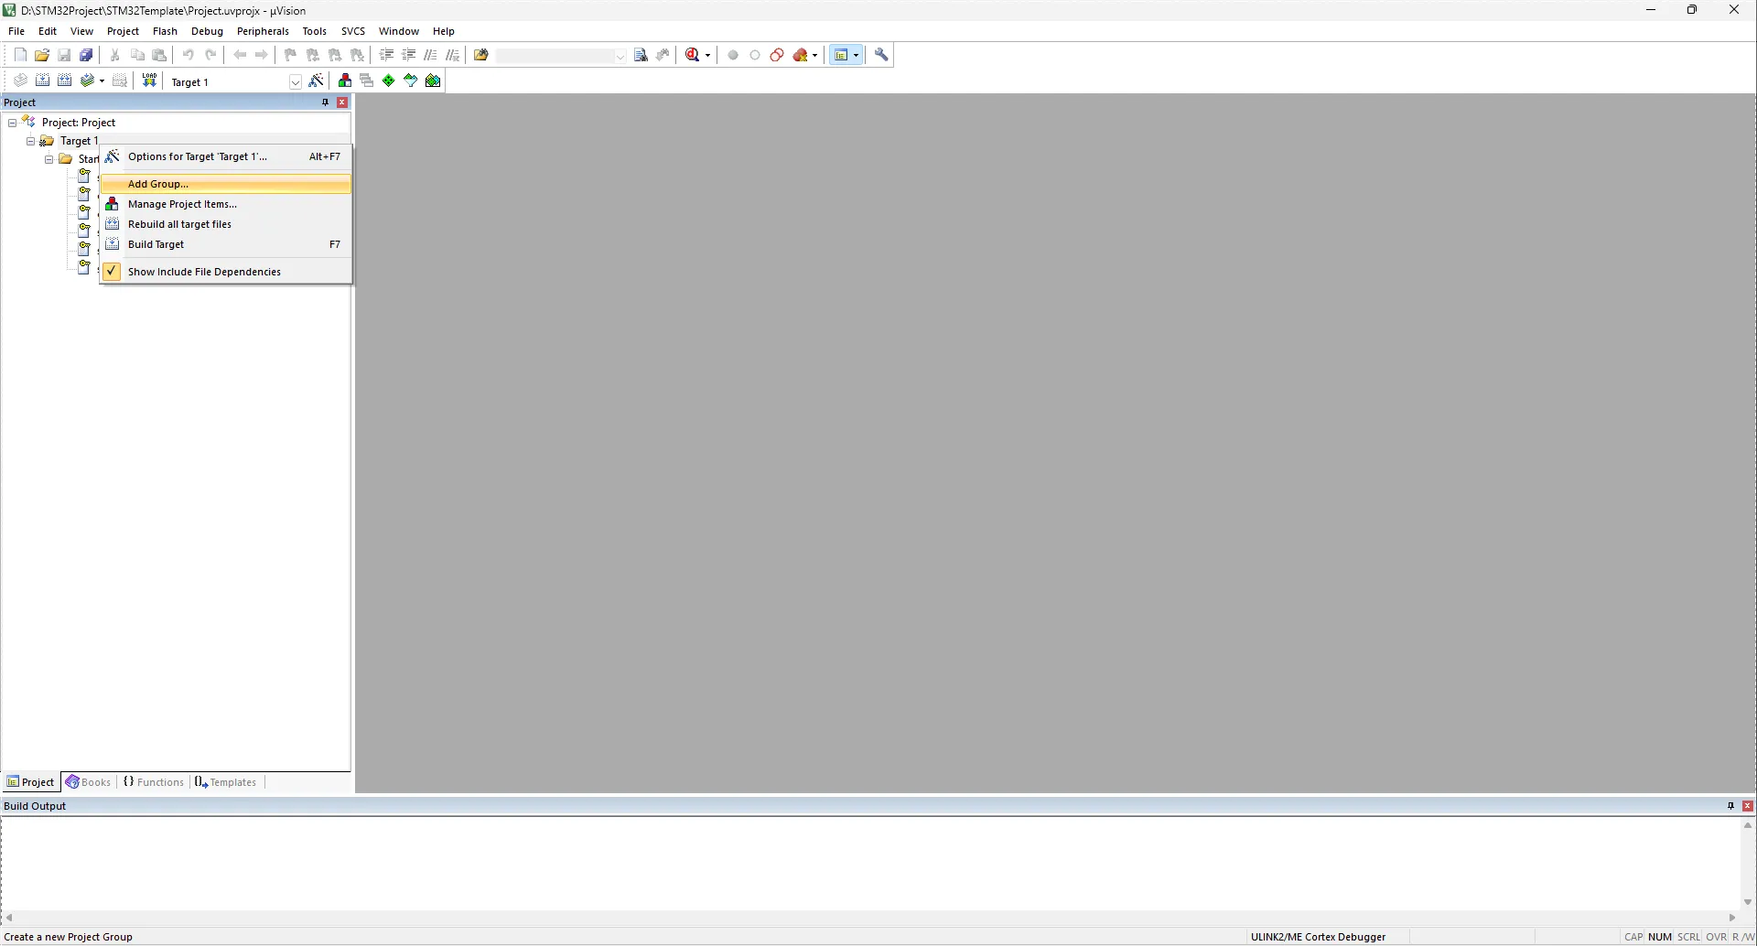This screenshot has height=946, width=1757.
Task: Collapse the Project: Project tree node
Action: [x=13, y=123]
